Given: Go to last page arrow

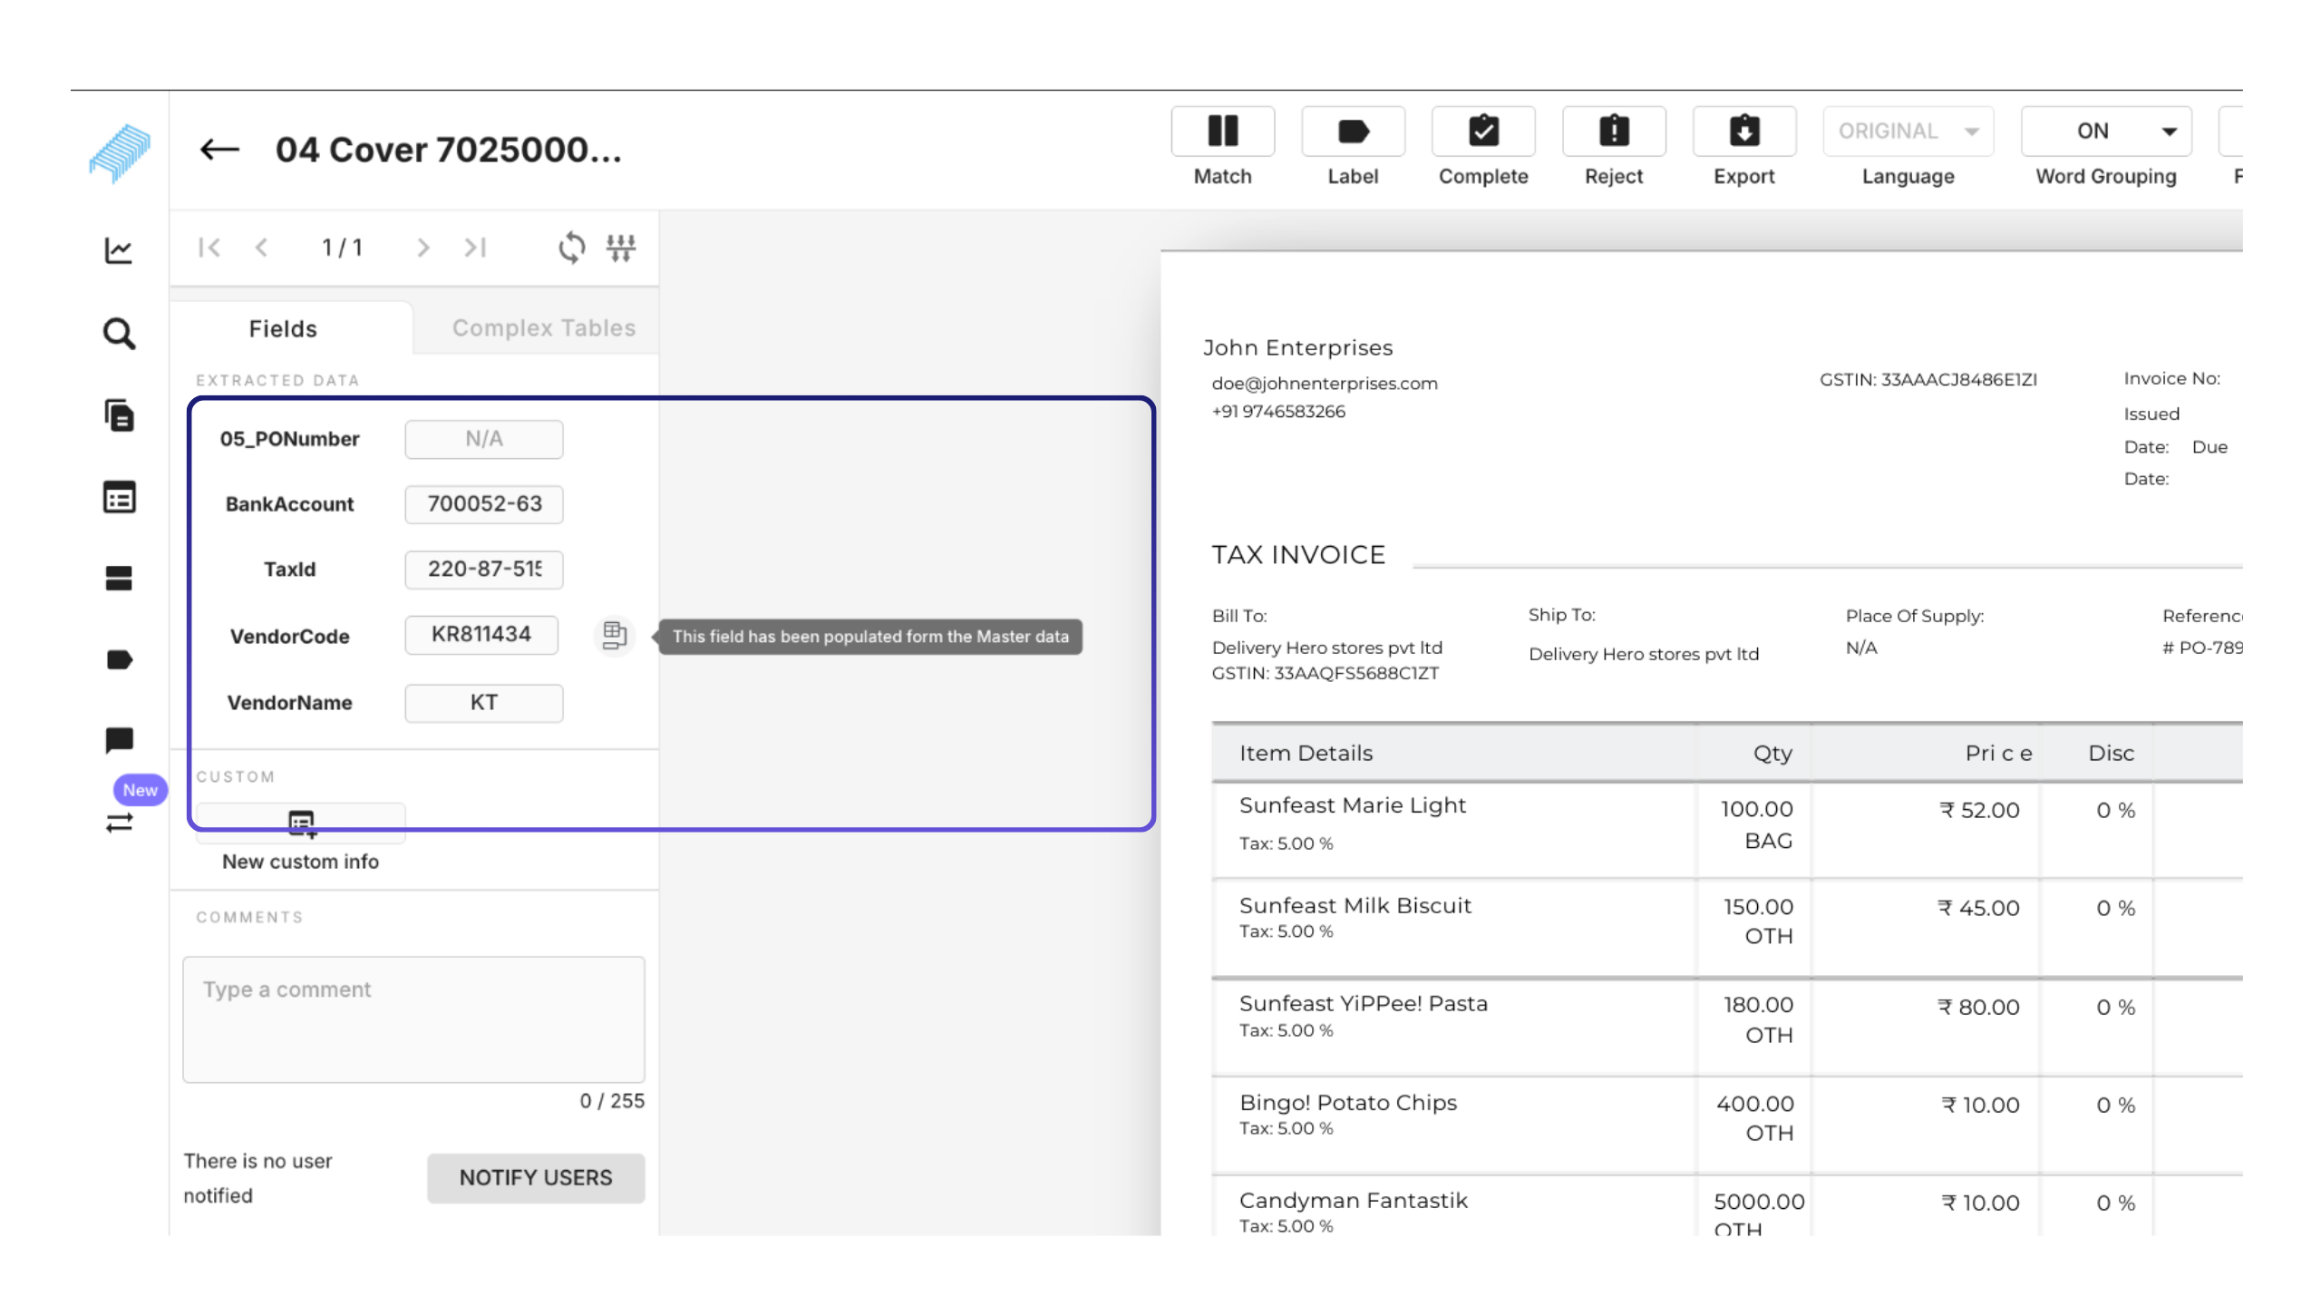Looking at the screenshot, I should click(475, 248).
